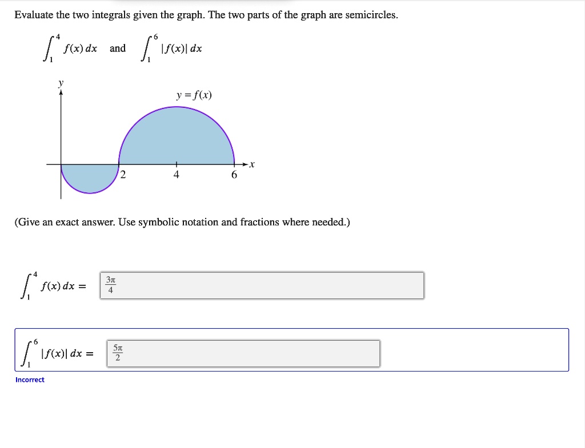Click the exact answer instruction line
585x448 pixels.
183,222
